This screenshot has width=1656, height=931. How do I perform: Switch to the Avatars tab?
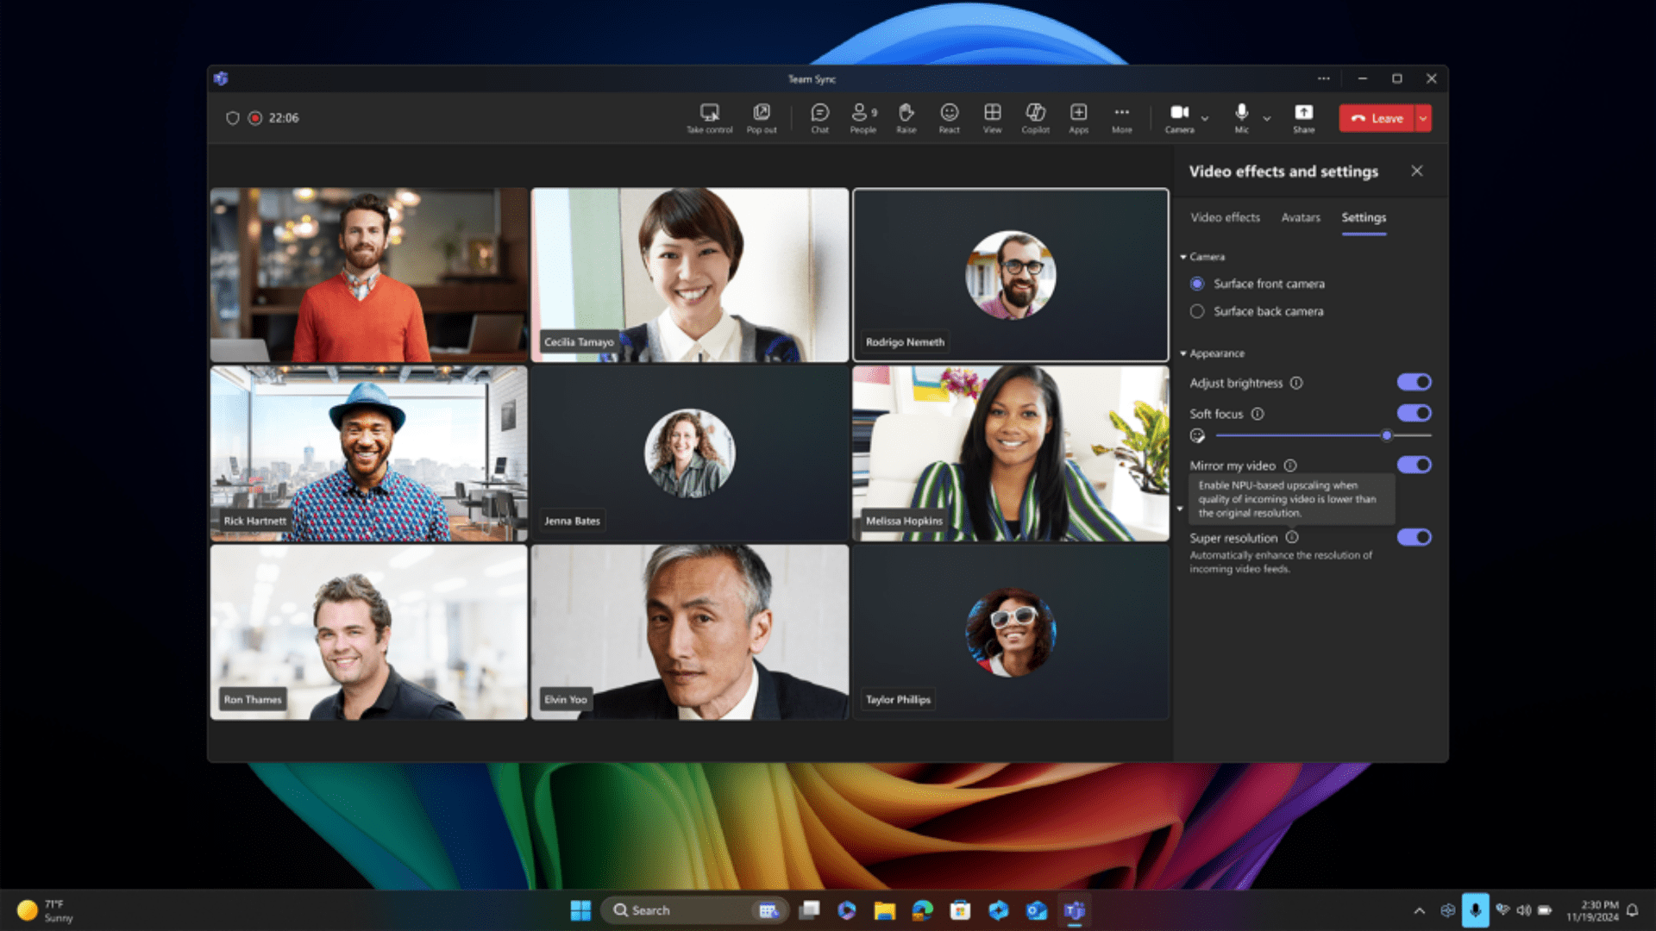[1300, 217]
